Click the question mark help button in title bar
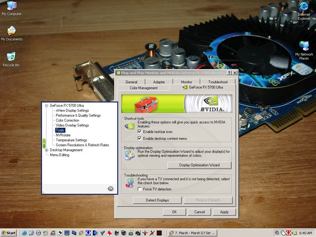The height and width of the screenshot is (237, 316). (x=229, y=73)
